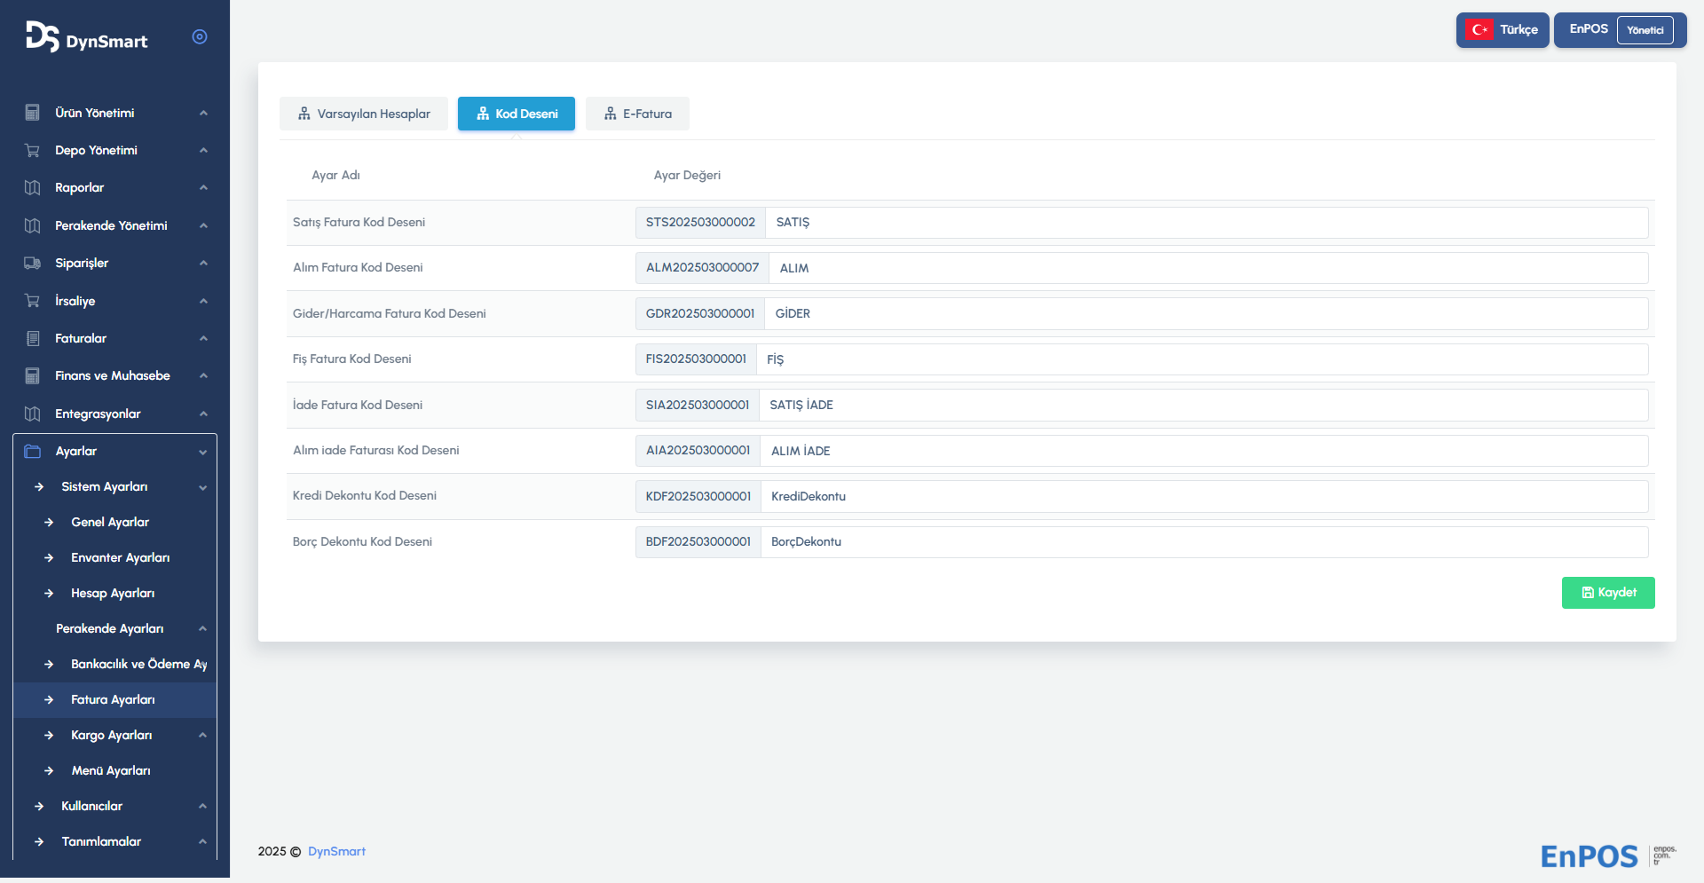This screenshot has width=1704, height=883.
Task: Click the Depo Yönetimi cart icon
Action: click(x=33, y=150)
